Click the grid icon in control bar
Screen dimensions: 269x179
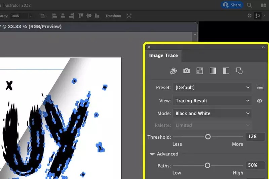coord(249,16)
